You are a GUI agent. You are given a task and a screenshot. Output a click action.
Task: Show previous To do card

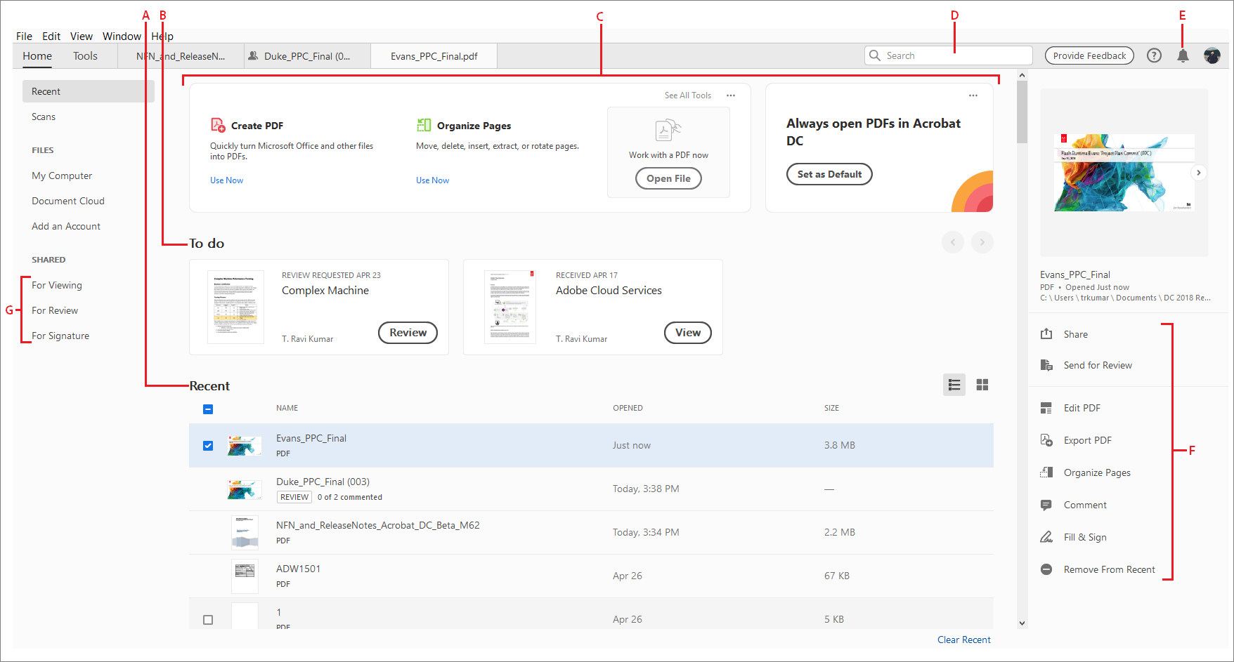click(953, 242)
